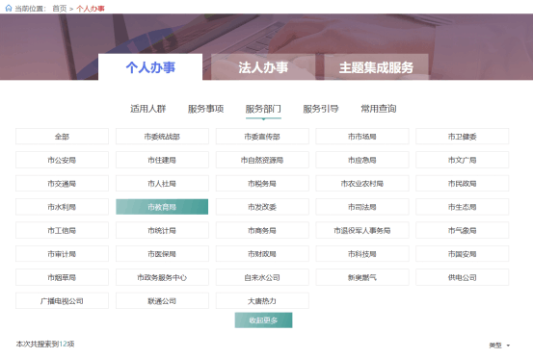533x358 pixels.
Task: Open the 类型 sort dropdown
Action: (x=499, y=345)
